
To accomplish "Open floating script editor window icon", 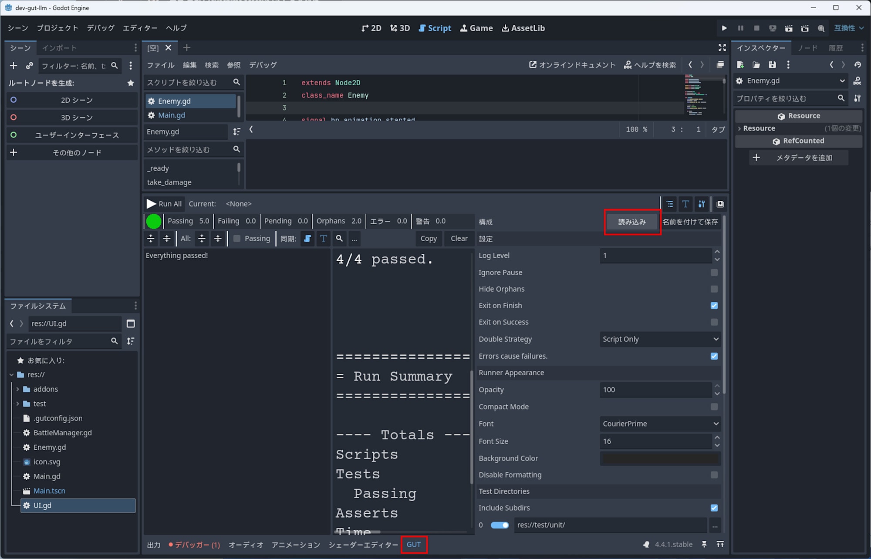I will pos(720,65).
